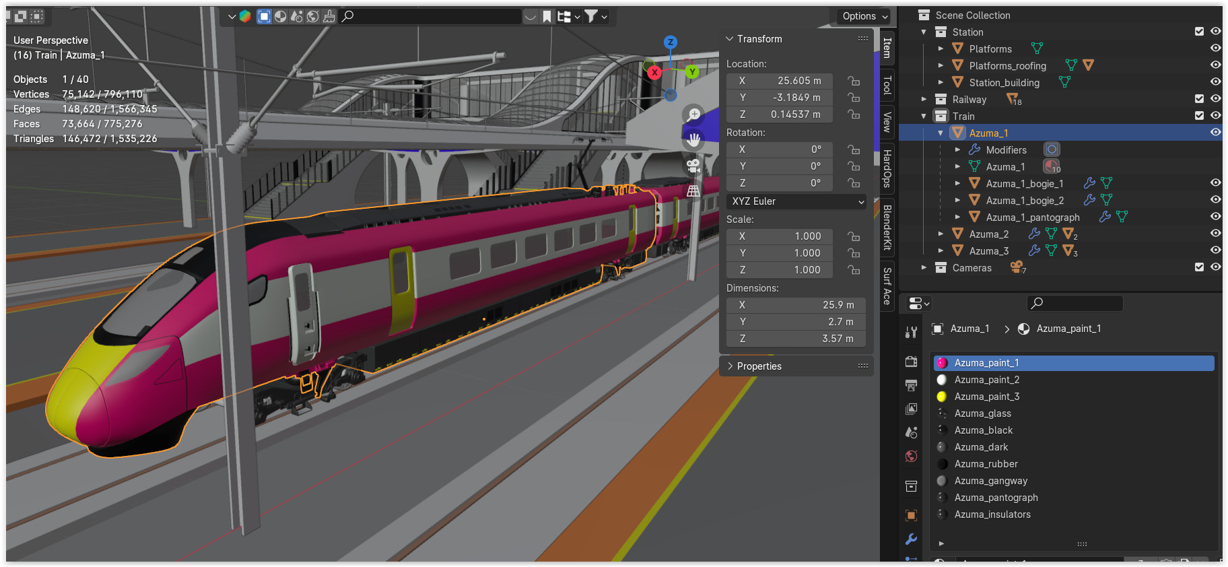Open the View Layer properties icon
Screen dimensions: 1228x567
pyautogui.click(x=911, y=409)
